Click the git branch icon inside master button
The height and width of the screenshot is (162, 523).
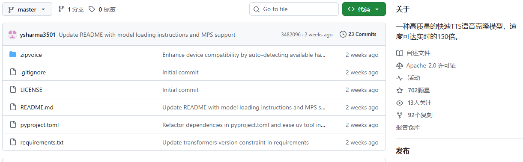pos(11,9)
